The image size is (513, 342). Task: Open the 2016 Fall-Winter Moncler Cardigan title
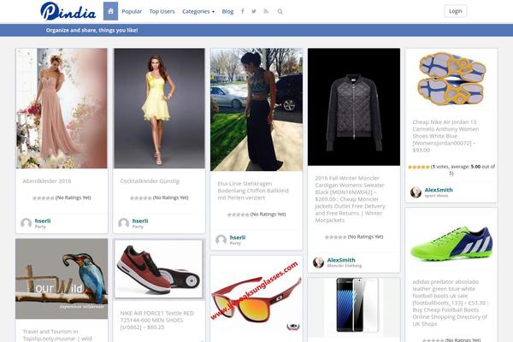pyautogui.click(x=350, y=199)
